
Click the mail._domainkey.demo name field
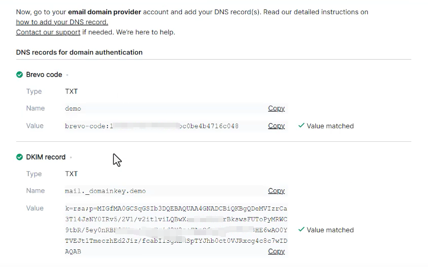click(176, 191)
